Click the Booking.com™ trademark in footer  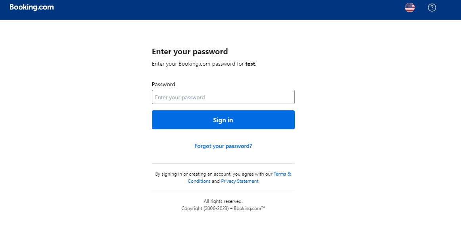pos(249,209)
